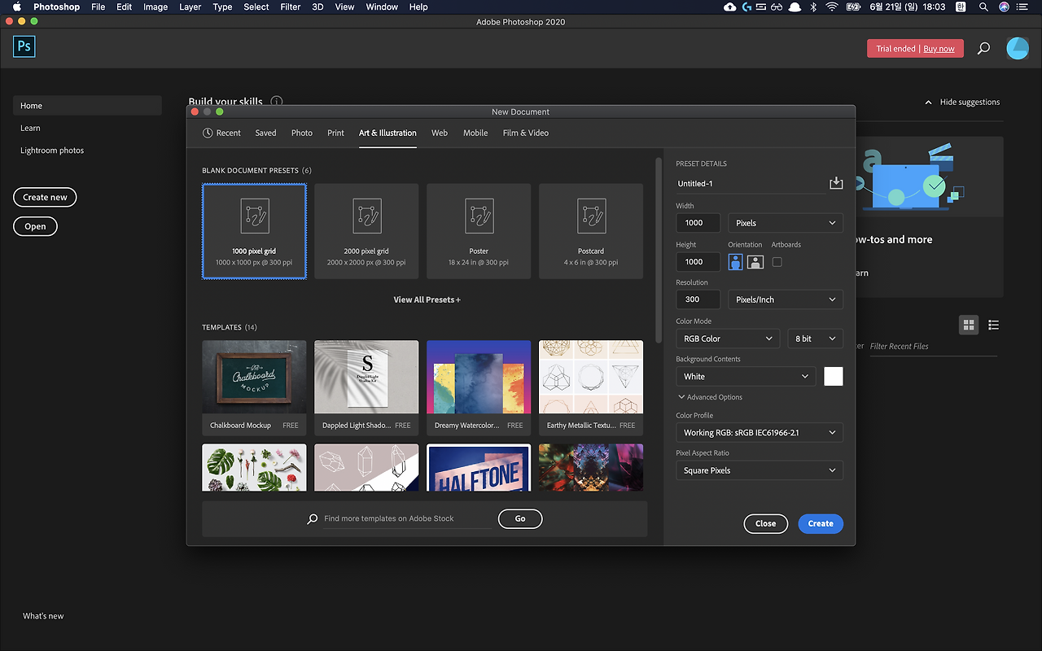Open the Filter menu in menu bar
Screen dimensions: 1042x651
click(291, 7)
